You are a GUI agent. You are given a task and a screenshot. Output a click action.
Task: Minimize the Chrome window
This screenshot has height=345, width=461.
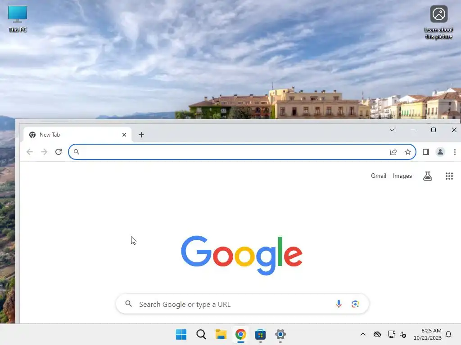point(413,130)
